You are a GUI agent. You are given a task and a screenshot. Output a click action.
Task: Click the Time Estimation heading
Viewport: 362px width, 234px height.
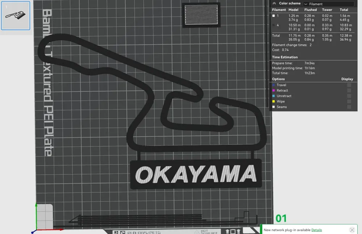(x=285, y=57)
